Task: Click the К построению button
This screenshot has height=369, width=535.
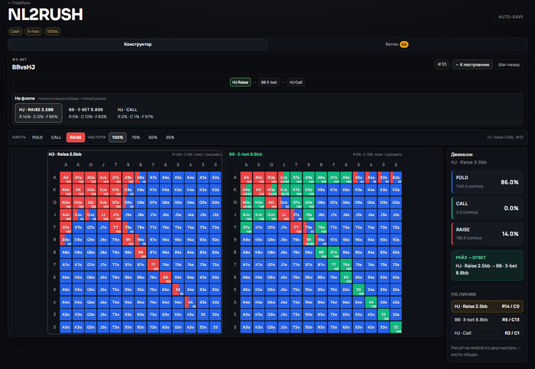Action: [x=472, y=64]
